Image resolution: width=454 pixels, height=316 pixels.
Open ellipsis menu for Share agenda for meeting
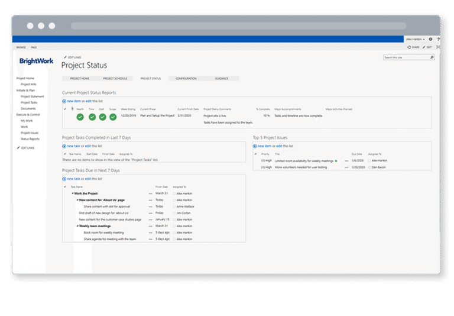(150, 239)
